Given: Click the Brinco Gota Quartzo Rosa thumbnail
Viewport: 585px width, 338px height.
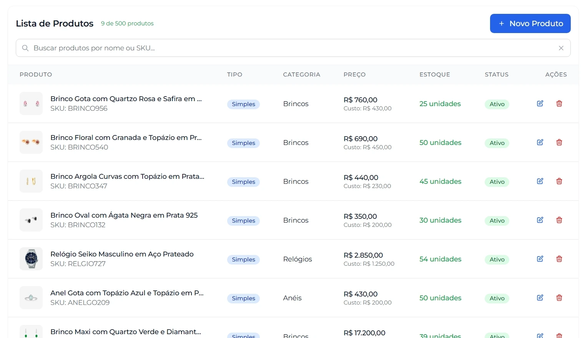Looking at the screenshot, I should point(31,103).
